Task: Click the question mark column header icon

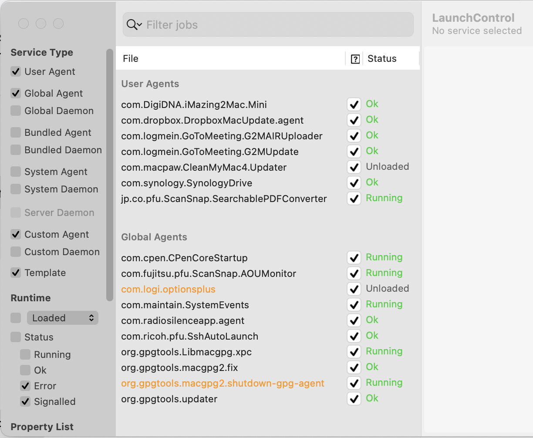Action: click(355, 59)
